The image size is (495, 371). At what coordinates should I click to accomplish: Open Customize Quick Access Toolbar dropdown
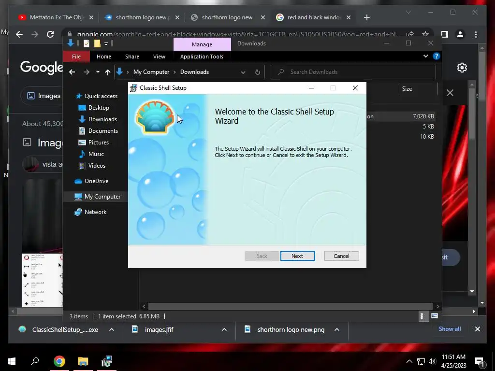(106, 43)
